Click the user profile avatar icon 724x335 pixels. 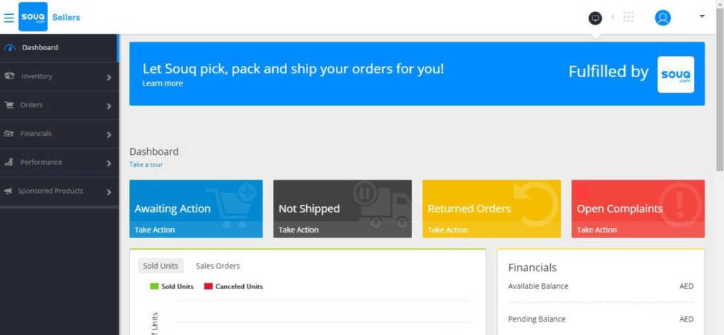[x=662, y=18]
